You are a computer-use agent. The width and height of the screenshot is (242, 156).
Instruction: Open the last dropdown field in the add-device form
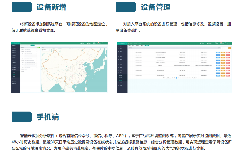[29, 69]
